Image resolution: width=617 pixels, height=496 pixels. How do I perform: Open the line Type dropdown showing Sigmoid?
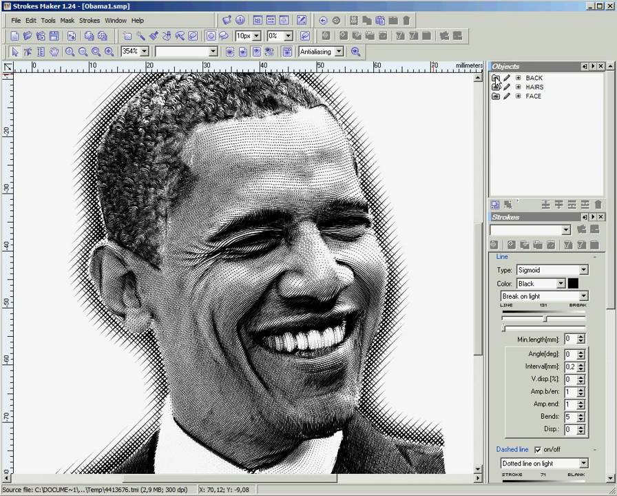583,270
